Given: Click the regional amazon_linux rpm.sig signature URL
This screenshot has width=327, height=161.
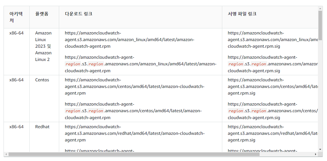Looking at the screenshot, I should tap(273, 64).
